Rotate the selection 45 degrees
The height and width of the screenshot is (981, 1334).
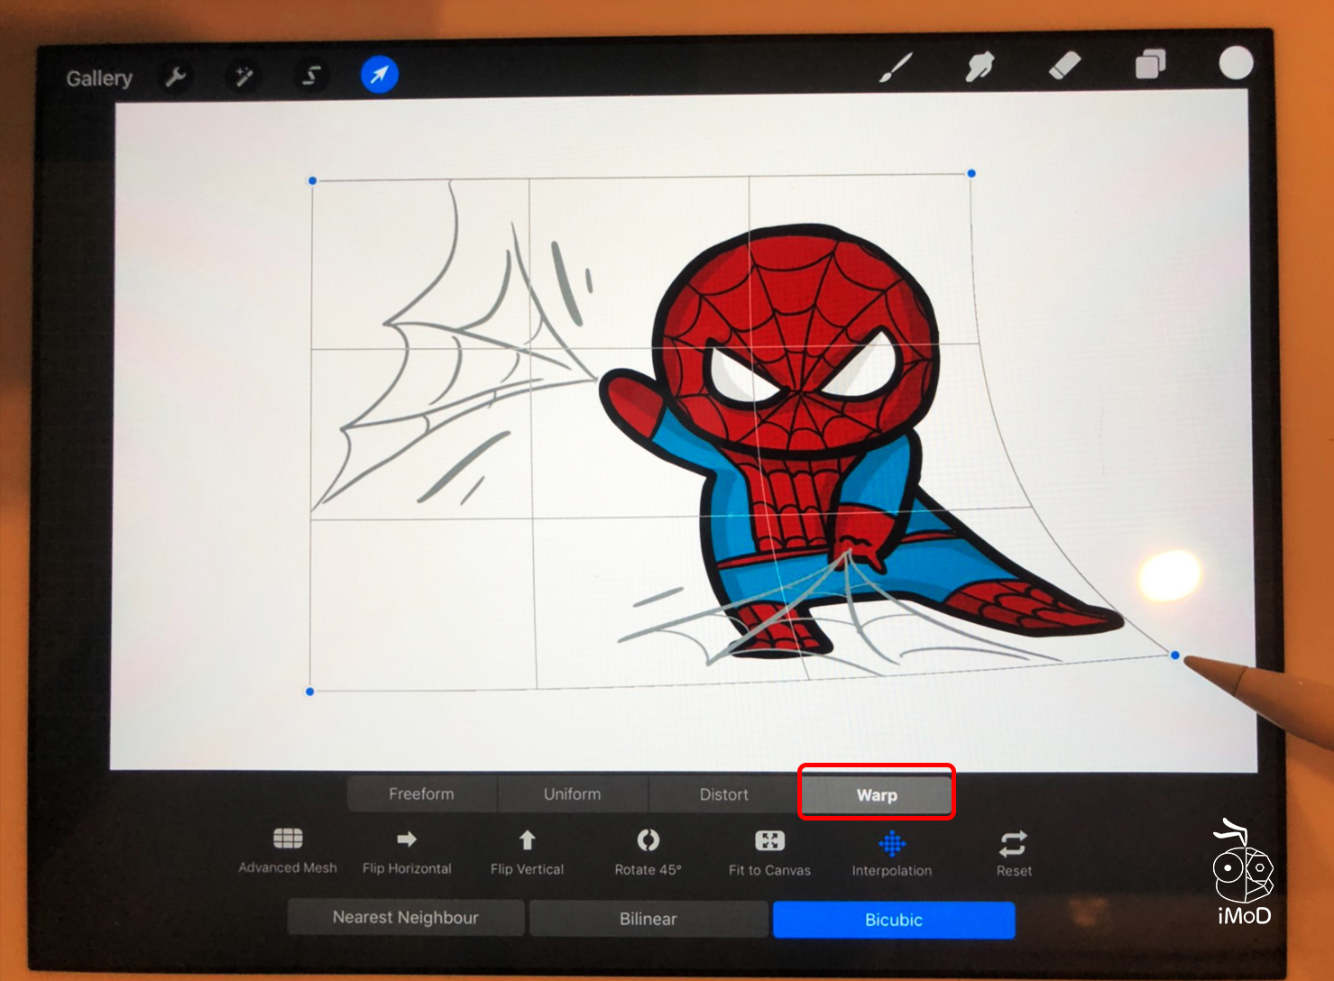coord(648,852)
